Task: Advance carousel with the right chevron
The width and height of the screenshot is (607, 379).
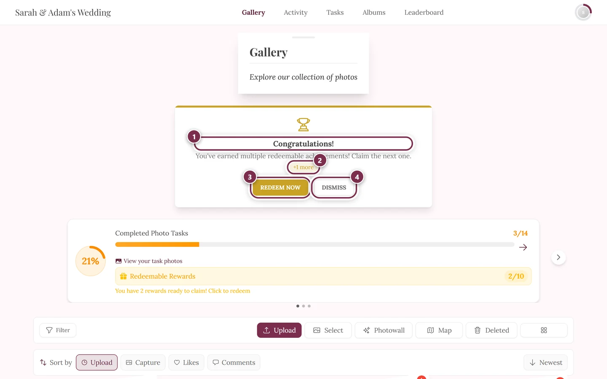Action: coord(559,257)
